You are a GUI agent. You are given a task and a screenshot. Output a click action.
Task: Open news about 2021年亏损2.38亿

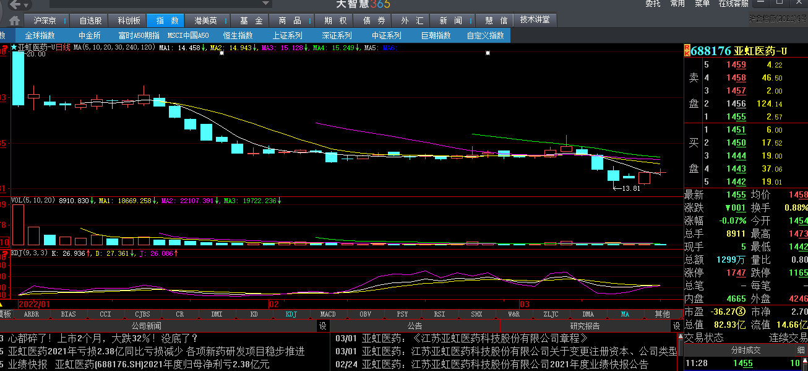pyautogui.click(x=157, y=351)
